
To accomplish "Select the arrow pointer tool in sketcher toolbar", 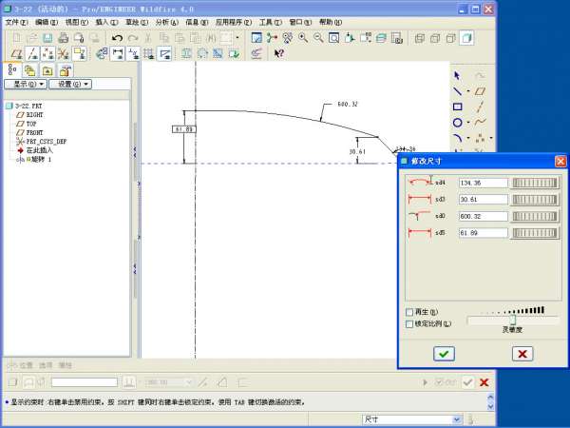I will (457, 75).
